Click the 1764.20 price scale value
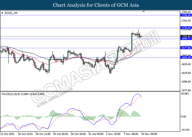 pyautogui.click(x=186, y=12)
